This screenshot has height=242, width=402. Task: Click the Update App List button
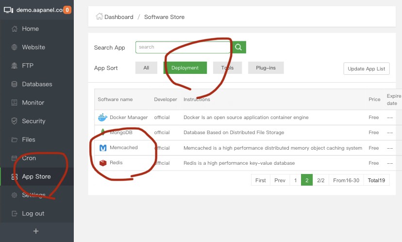[x=367, y=69]
